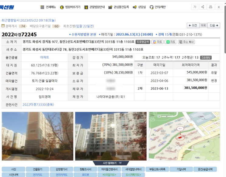
Task: Click the 수원지방법원 본원 link
Action: click(84, 35)
